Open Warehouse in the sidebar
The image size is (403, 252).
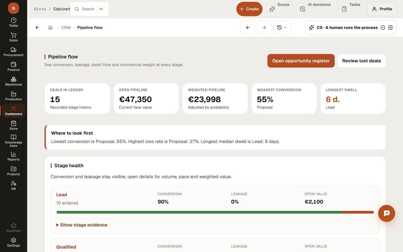pyautogui.click(x=13, y=81)
